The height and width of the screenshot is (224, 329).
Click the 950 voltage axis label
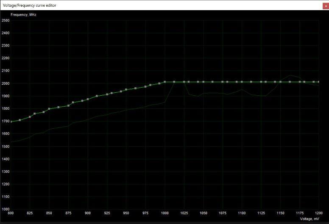[x=126, y=213]
